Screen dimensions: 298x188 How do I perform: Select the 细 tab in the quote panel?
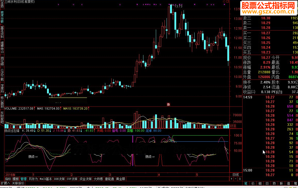point(260,183)
